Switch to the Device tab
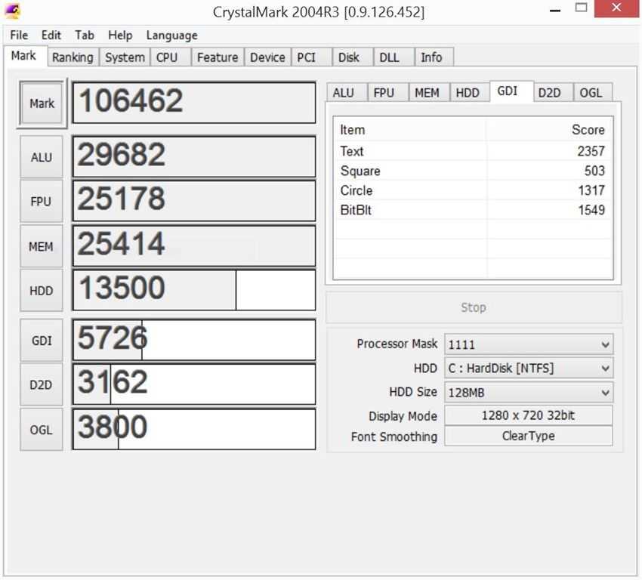 (x=267, y=57)
